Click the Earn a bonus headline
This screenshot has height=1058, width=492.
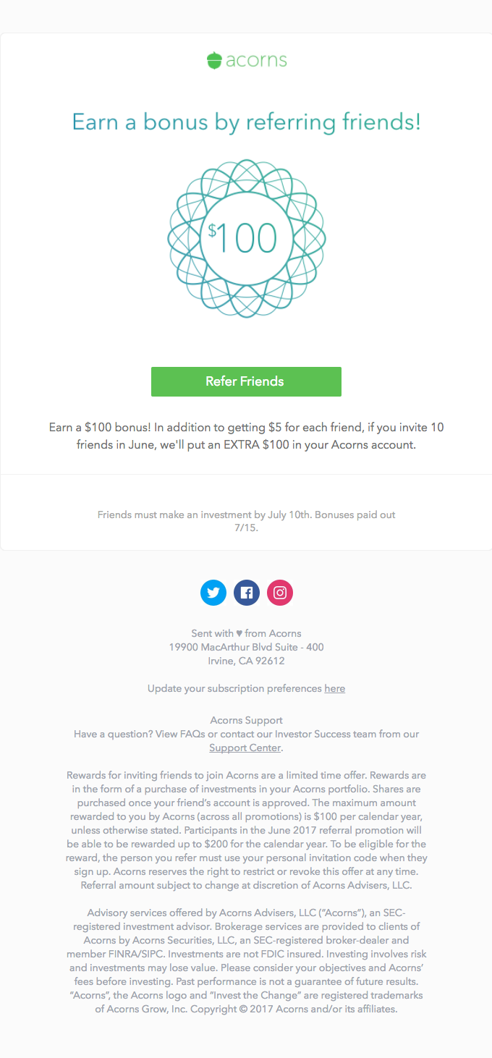point(246,122)
